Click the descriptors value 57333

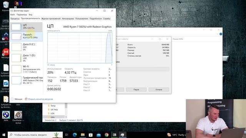(x=74, y=81)
